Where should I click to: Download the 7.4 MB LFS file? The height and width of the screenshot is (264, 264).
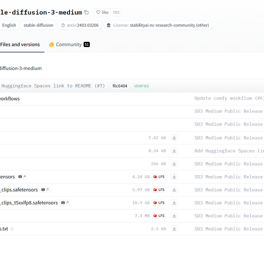click(x=174, y=216)
